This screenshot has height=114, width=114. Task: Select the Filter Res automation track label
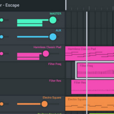pyautogui.click(x=55, y=81)
